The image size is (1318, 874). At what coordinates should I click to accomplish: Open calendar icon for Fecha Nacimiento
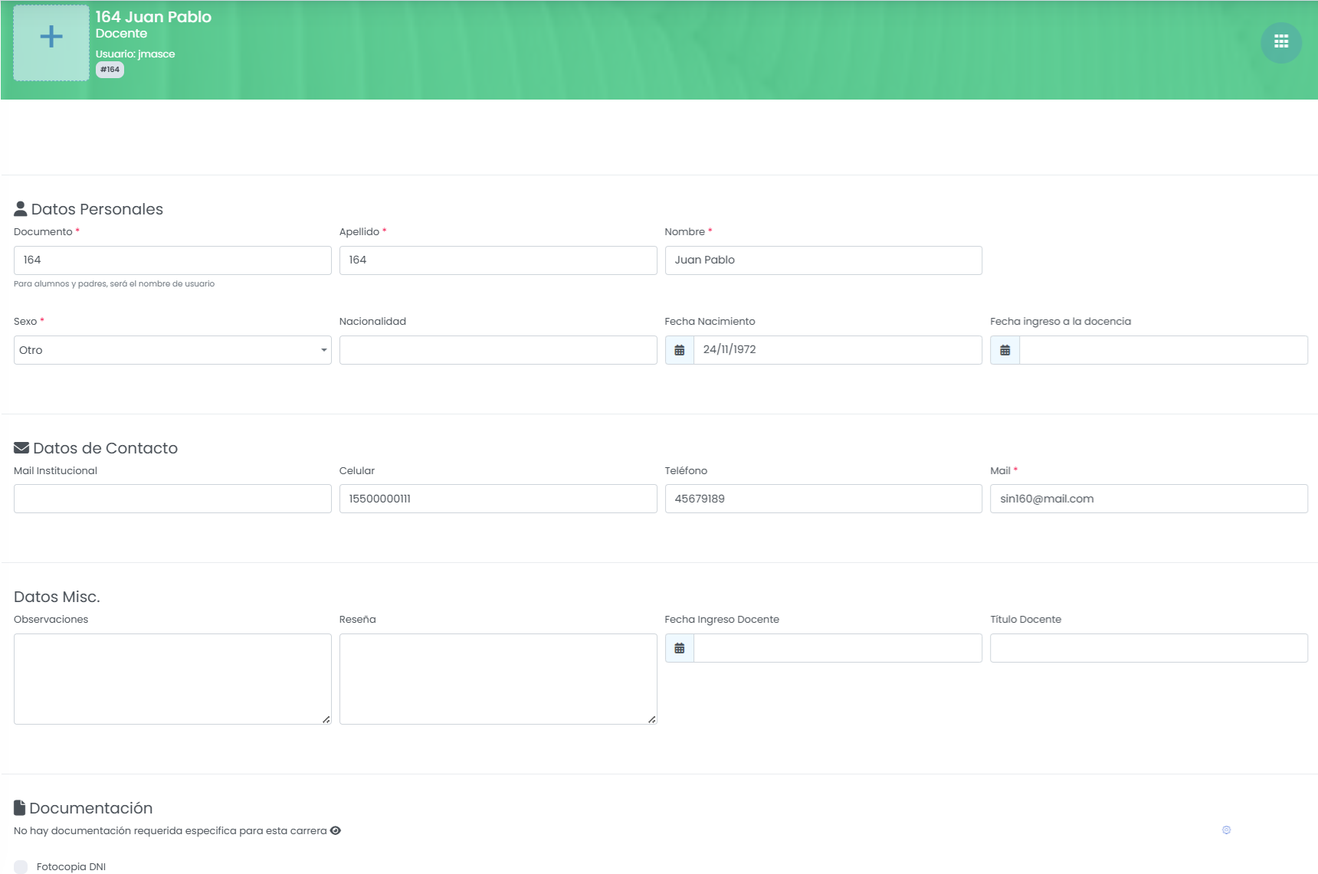click(679, 350)
